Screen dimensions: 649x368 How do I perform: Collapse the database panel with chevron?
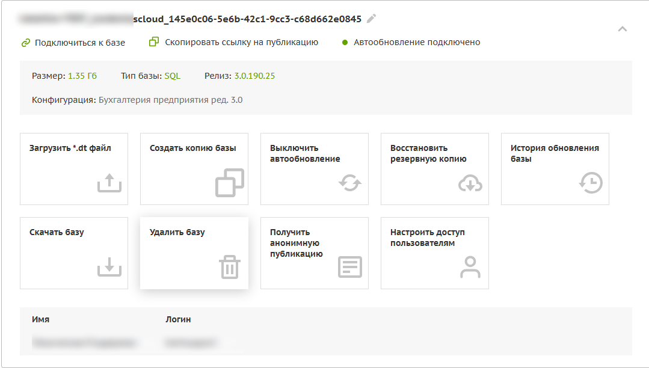(623, 29)
